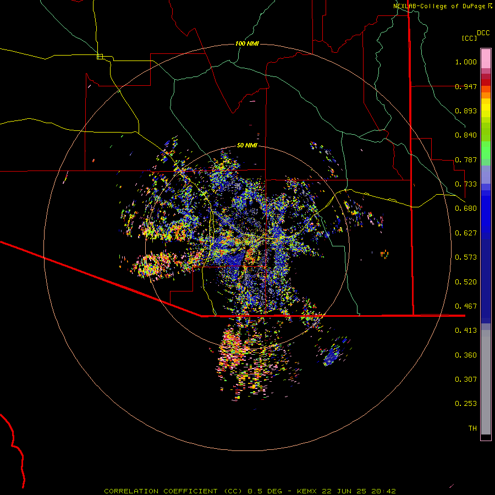Screen dimensions: 495x495
Task: Click the 0.840 color scale label
Action: click(466, 135)
